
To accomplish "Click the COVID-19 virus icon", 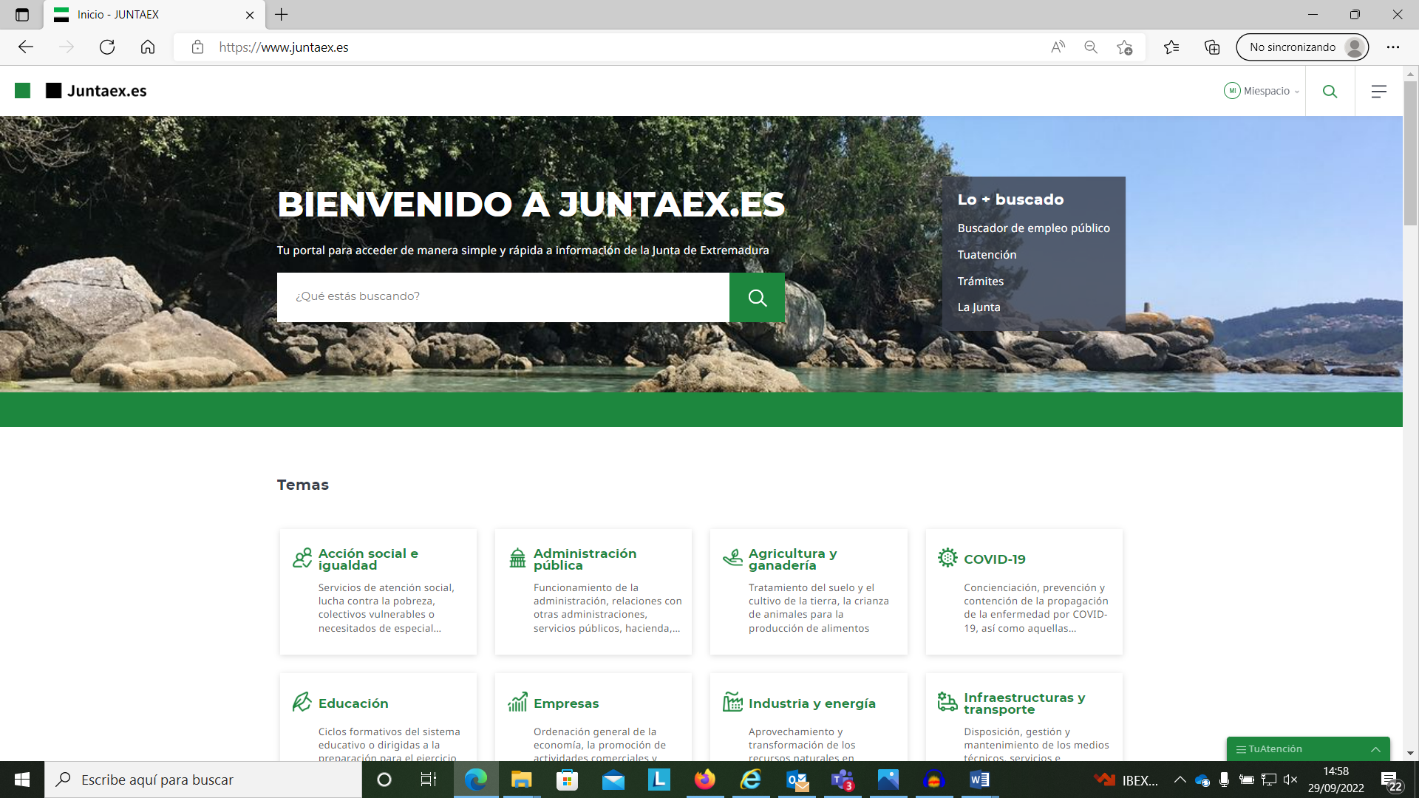I will pyautogui.click(x=947, y=558).
